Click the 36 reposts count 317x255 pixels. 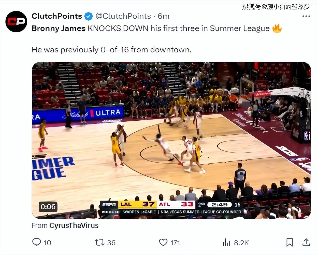pos(111,243)
